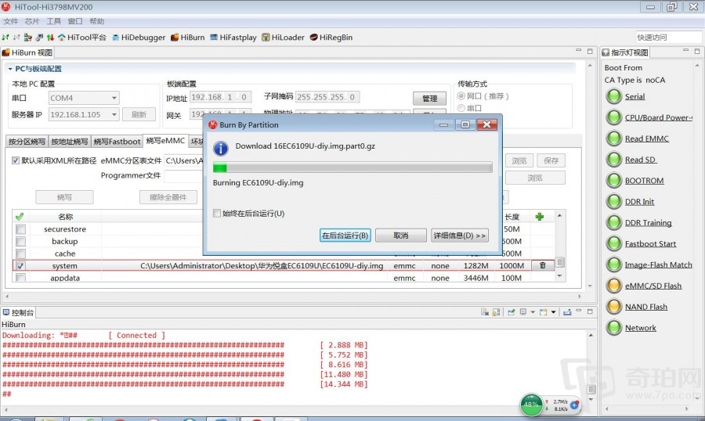Expand 详细信息(D) >> in dialog
This screenshot has width=705, height=421.
tap(460, 236)
